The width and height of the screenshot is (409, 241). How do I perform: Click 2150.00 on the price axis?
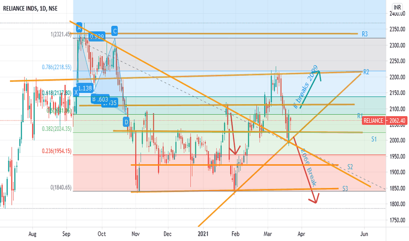(x=397, y=93)
